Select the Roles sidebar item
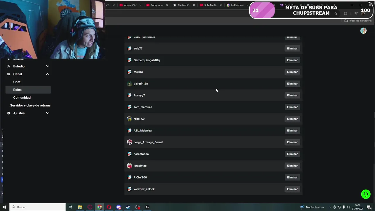 [28, 90]
